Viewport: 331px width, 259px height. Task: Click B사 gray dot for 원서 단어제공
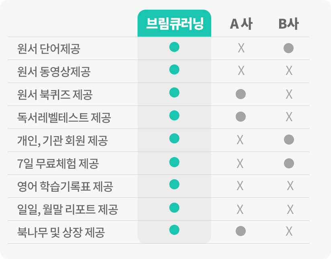point(289,48)
